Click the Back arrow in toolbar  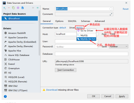coord(33,8)
